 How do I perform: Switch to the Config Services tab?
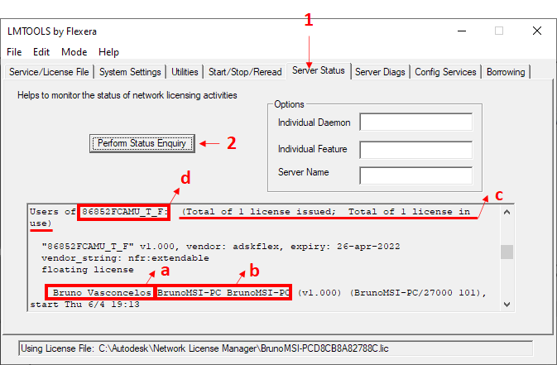[445, 72]
